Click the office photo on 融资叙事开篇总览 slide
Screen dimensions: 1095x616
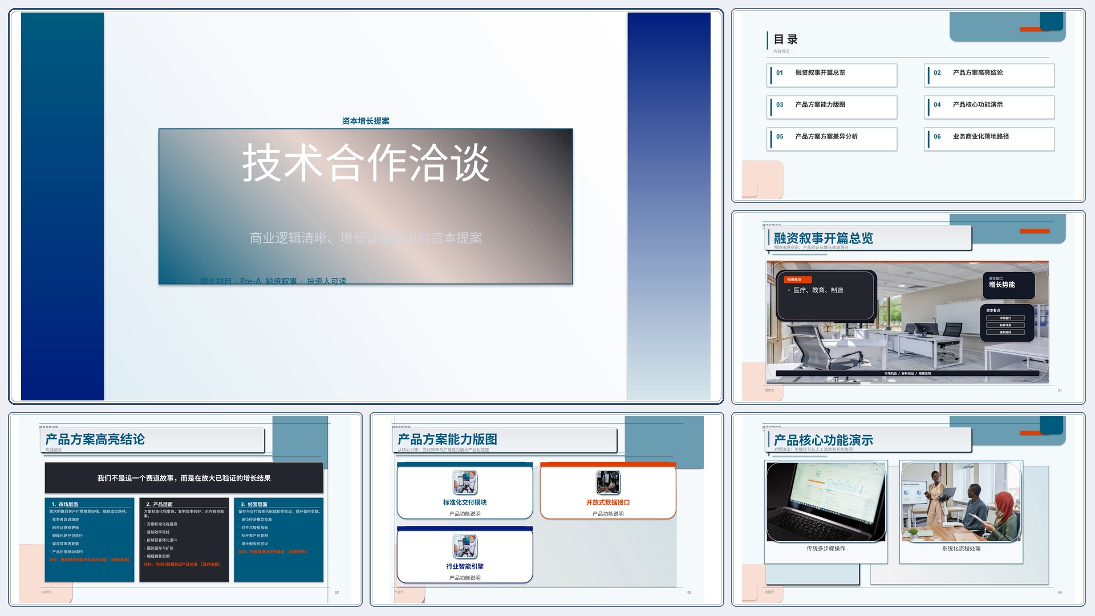pos(907,322)
